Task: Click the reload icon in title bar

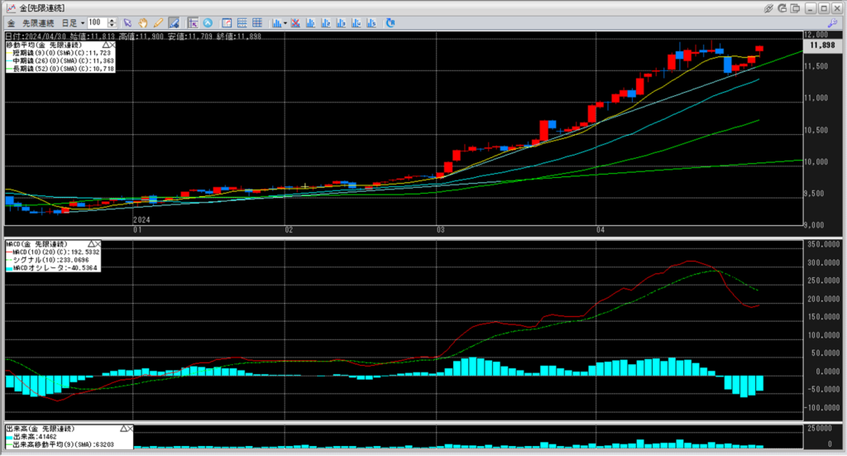Action: (783, 7)
